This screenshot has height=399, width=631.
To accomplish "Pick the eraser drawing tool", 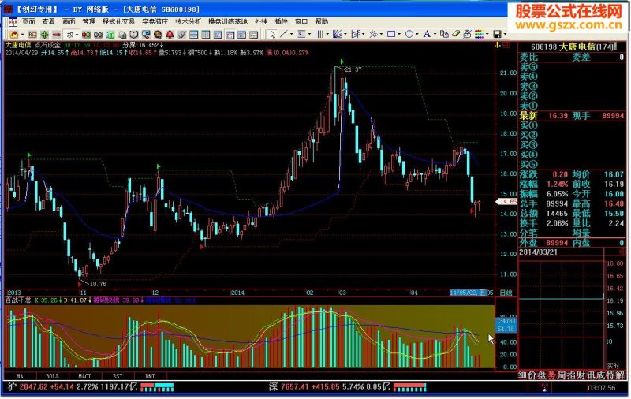I will click(456, 34).
